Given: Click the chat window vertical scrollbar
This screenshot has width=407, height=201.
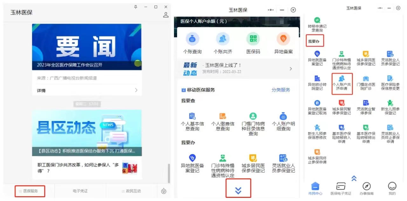Looking at the screenshot, I should coord(169,173).
